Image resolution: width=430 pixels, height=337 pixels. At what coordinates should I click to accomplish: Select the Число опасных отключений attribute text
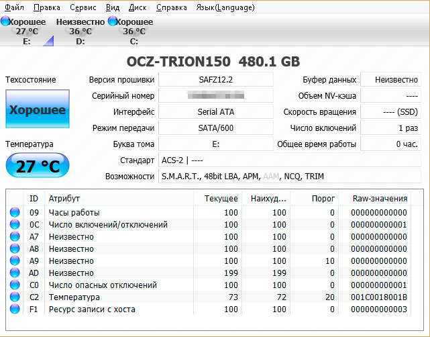coord(103,285)
